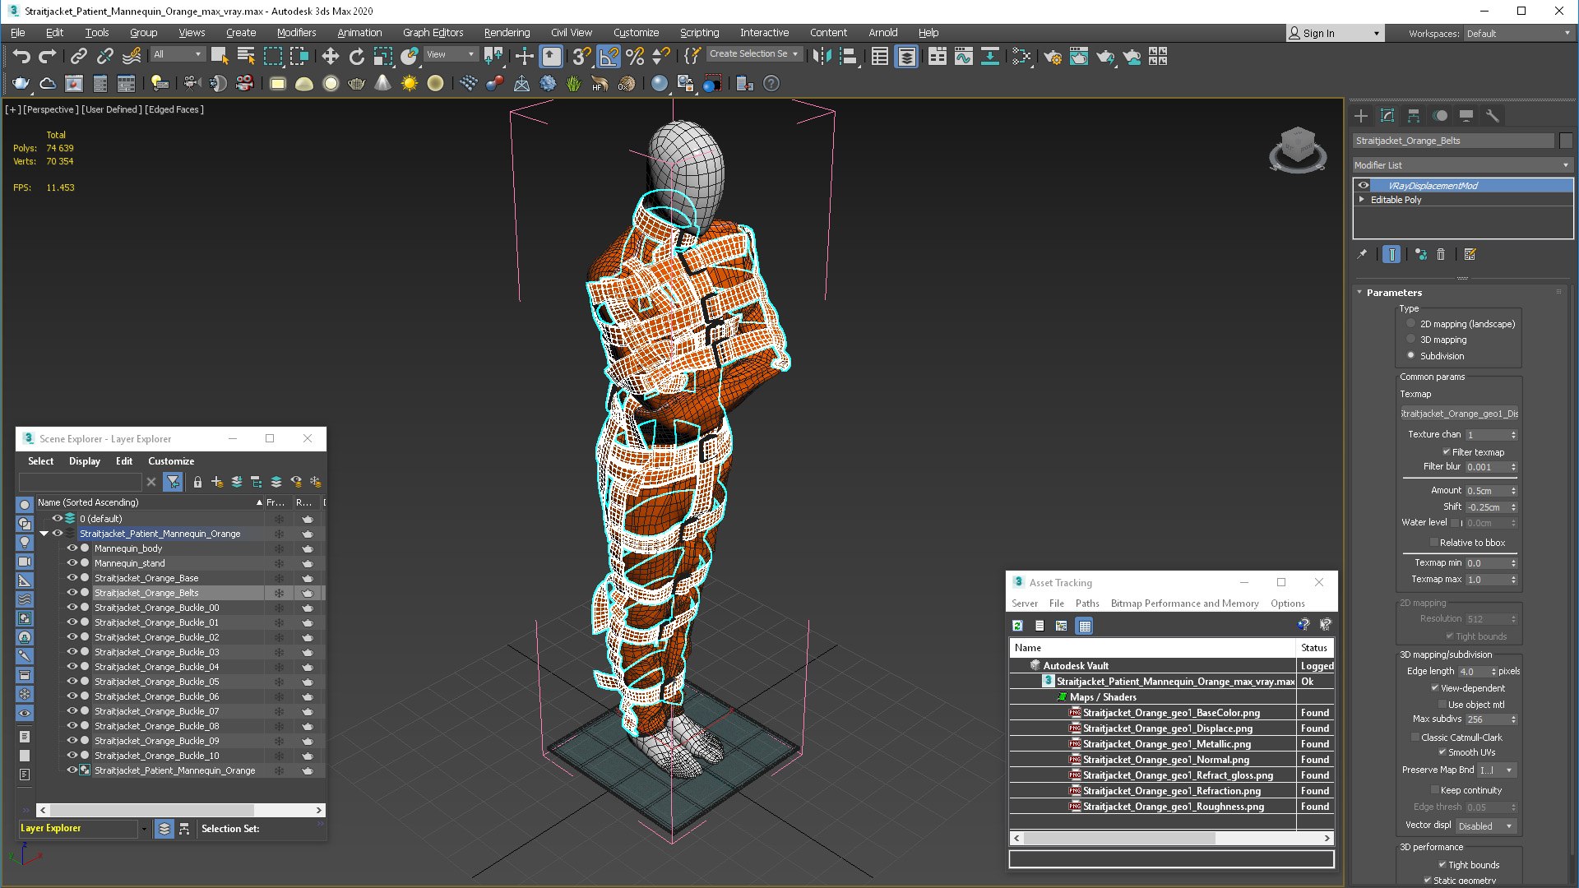This screenshot has height=888, width=1579.
Task: Click the Name (Sorted Ascending) column header
Action: click(149, 502)
